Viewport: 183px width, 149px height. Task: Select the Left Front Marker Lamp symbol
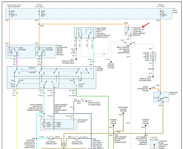pos(51,139)
